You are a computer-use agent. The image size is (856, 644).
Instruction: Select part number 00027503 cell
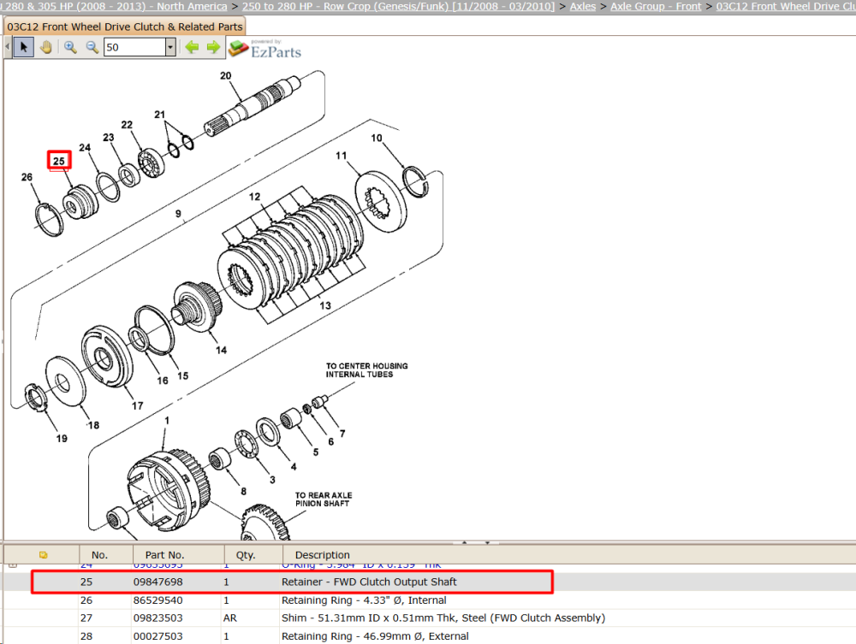pyautogui.click(x=158, y=636)
